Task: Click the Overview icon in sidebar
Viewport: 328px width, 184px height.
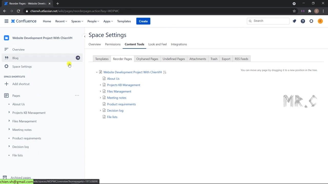Action: 6,49
